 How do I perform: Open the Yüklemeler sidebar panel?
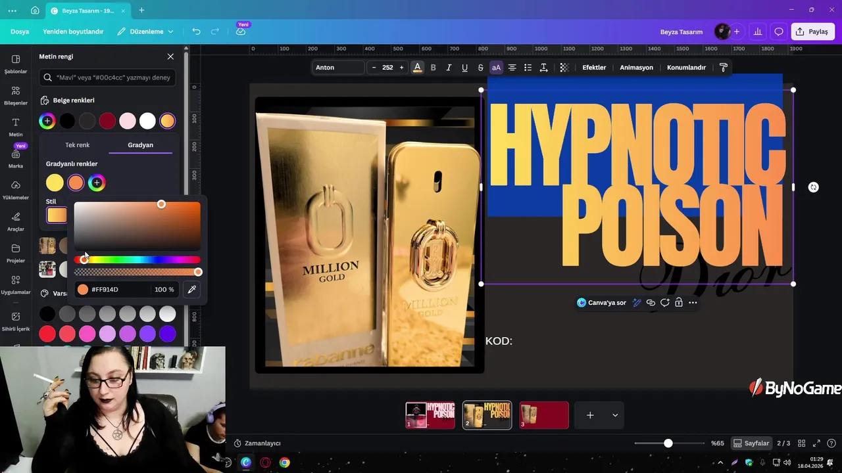pyautogui.click(x=16, y=190)
